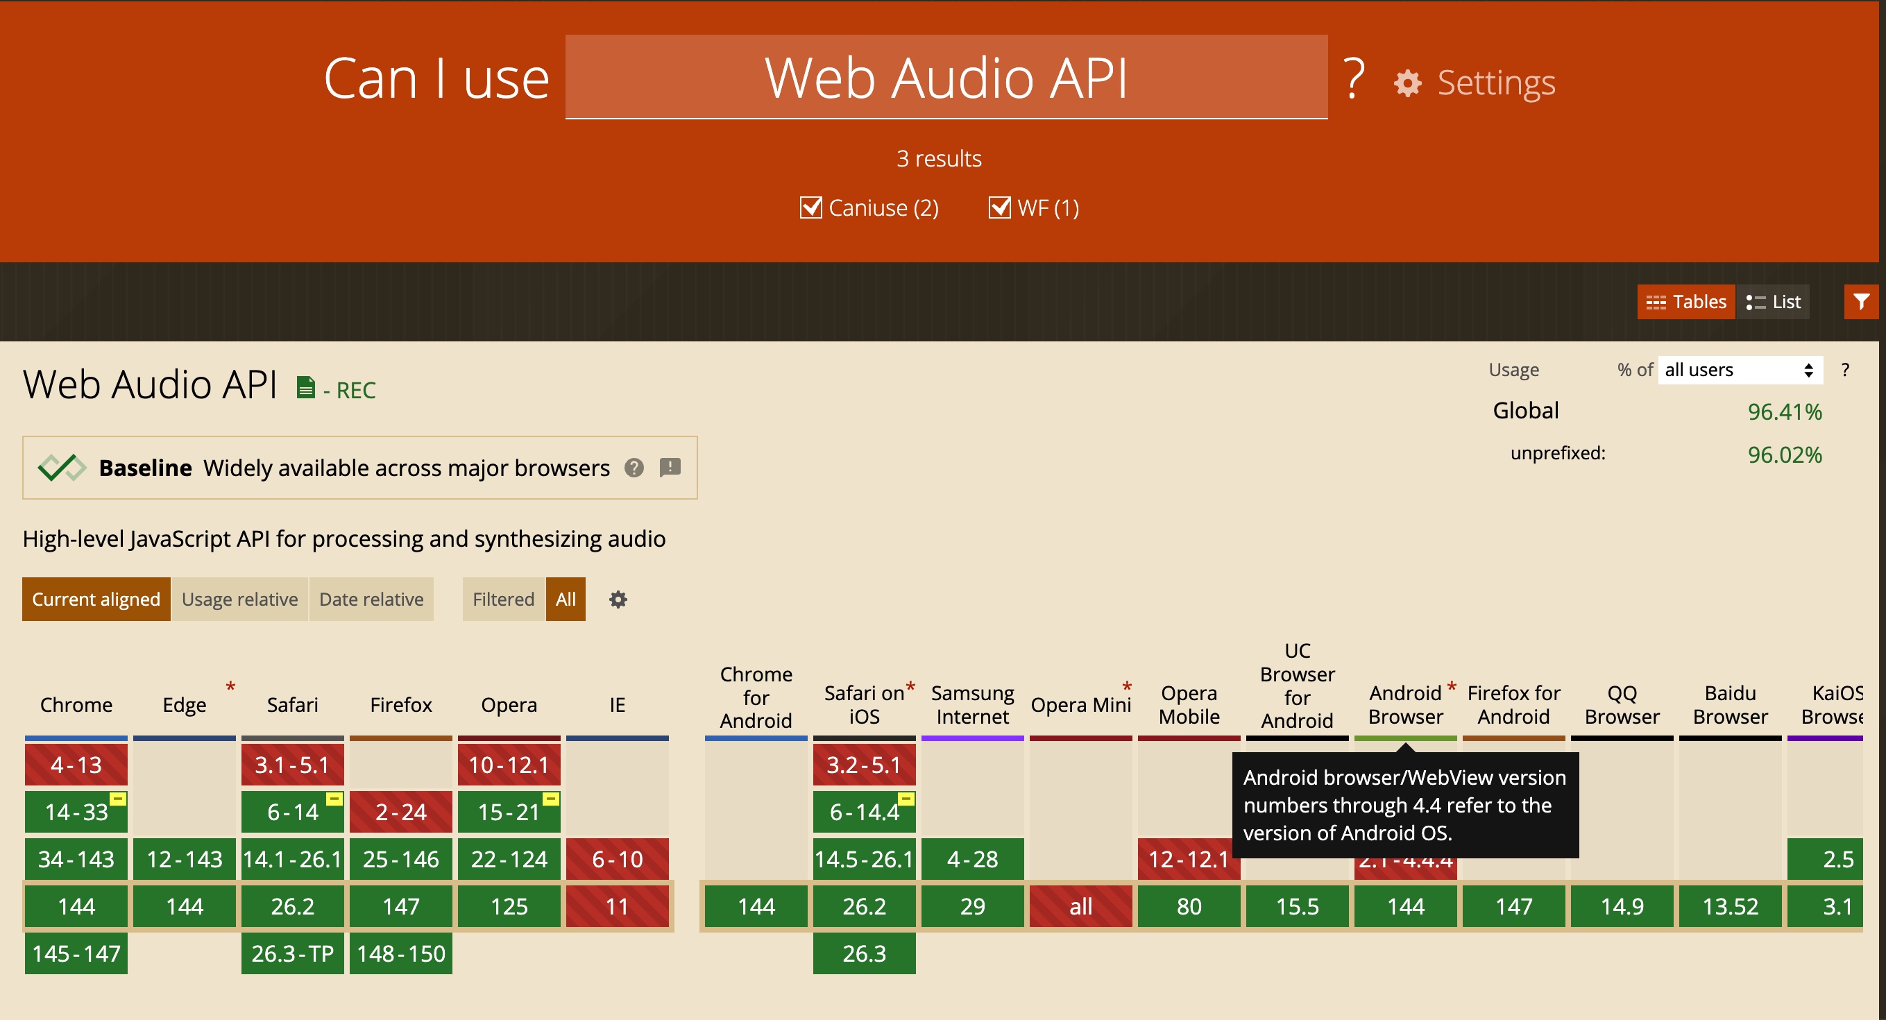Click the yellow note flag on Chrome 14-33
Screen dimensions: 1886x1020
[118, 799]
